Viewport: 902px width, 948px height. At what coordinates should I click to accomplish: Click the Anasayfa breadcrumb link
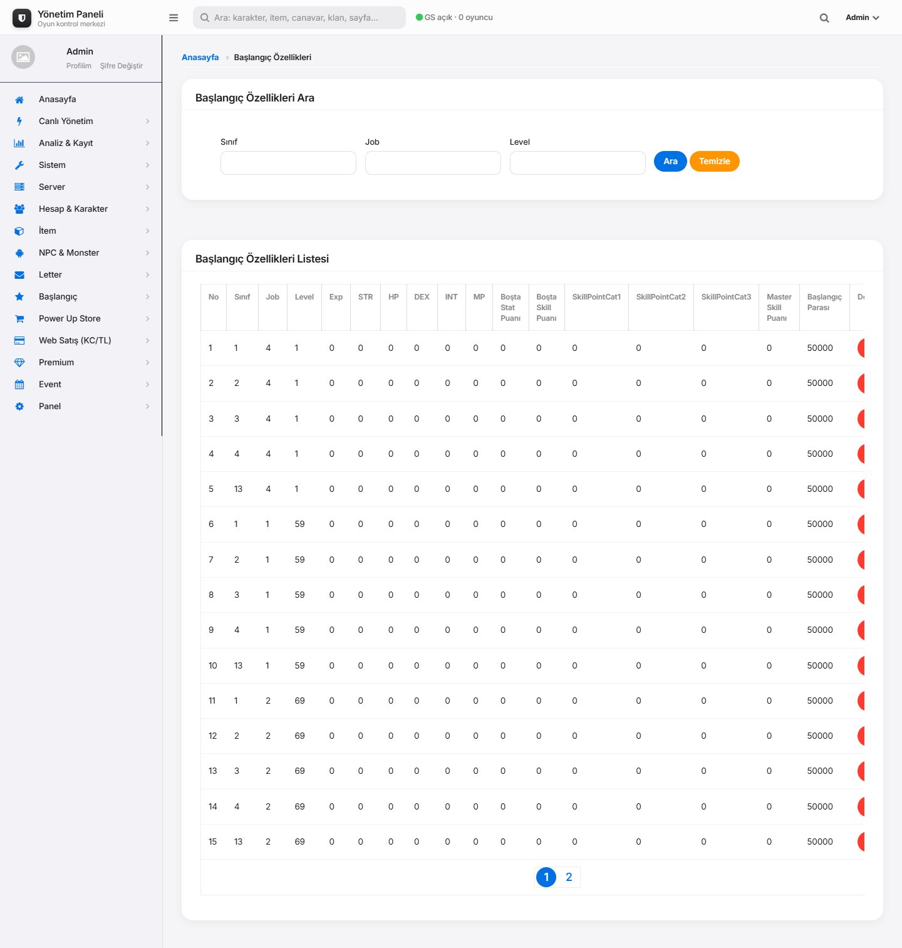(200, 57)
